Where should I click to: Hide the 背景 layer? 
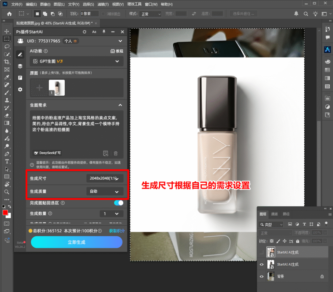[x=261, y=276]
